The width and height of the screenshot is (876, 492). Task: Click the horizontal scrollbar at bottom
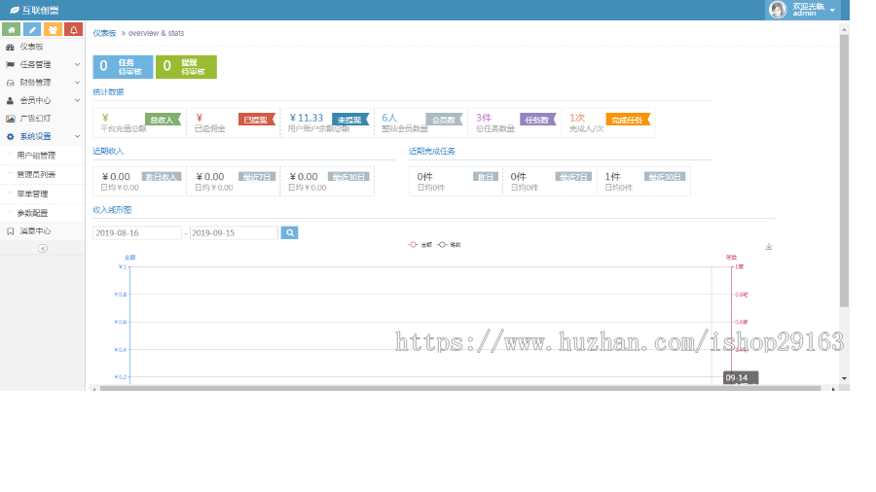point(459,388)
